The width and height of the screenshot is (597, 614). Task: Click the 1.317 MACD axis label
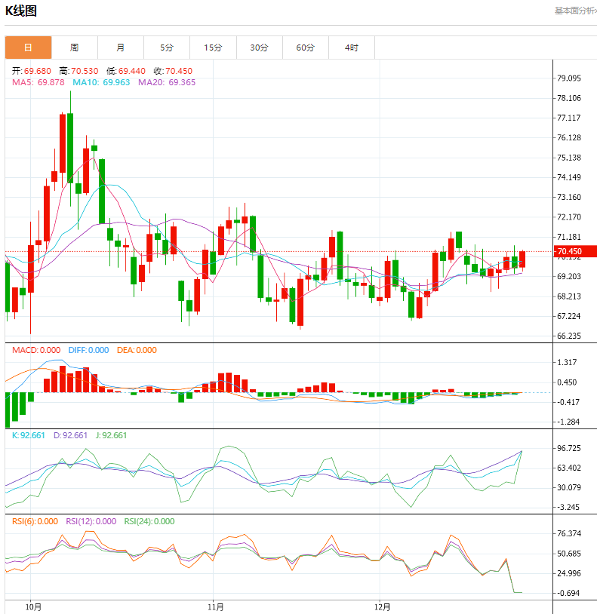coord(567,362)
